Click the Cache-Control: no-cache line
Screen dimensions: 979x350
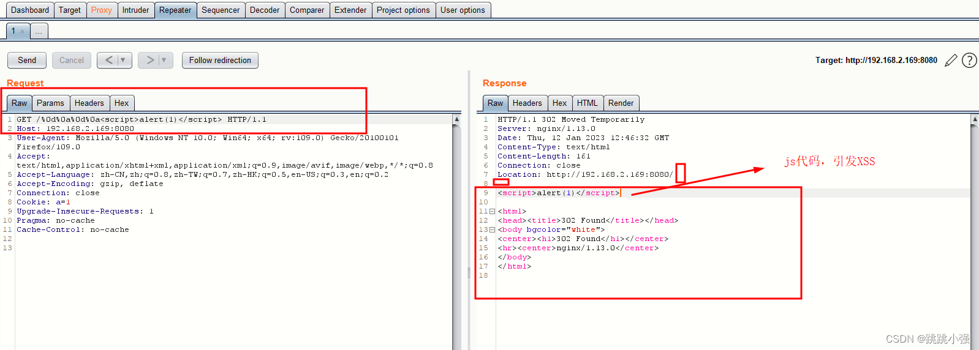73,229
